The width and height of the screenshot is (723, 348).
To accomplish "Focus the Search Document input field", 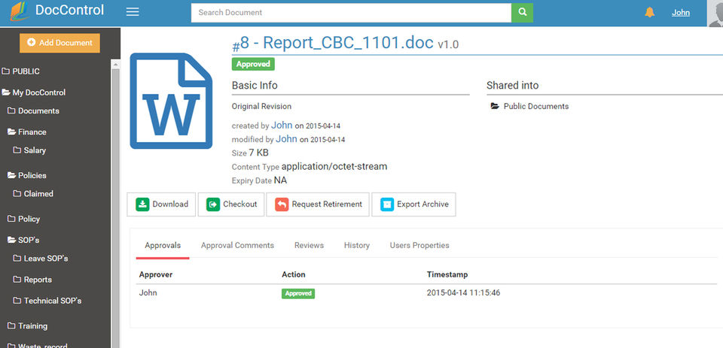I will (x=352, y=13).
